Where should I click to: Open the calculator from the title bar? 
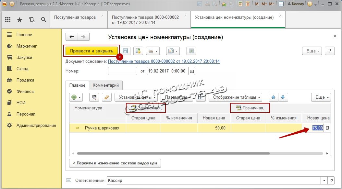pyautogui.click(x=240, y=4)
